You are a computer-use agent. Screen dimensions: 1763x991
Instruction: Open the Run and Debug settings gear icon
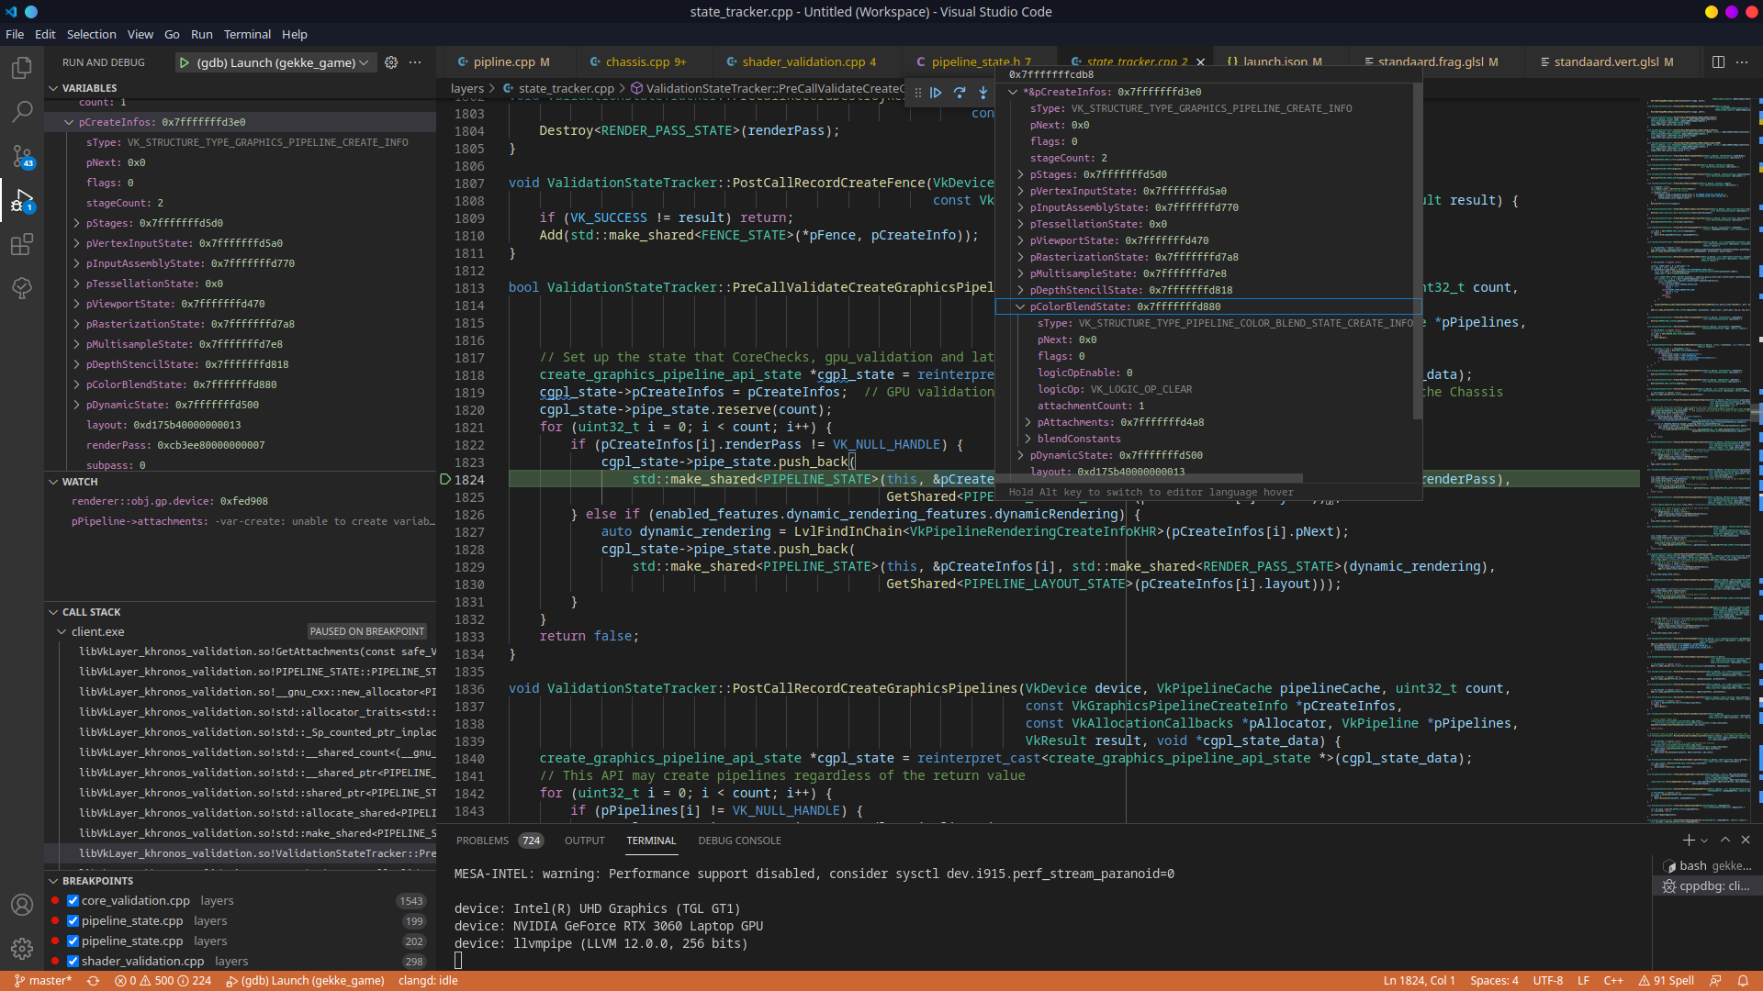[391, 62]
